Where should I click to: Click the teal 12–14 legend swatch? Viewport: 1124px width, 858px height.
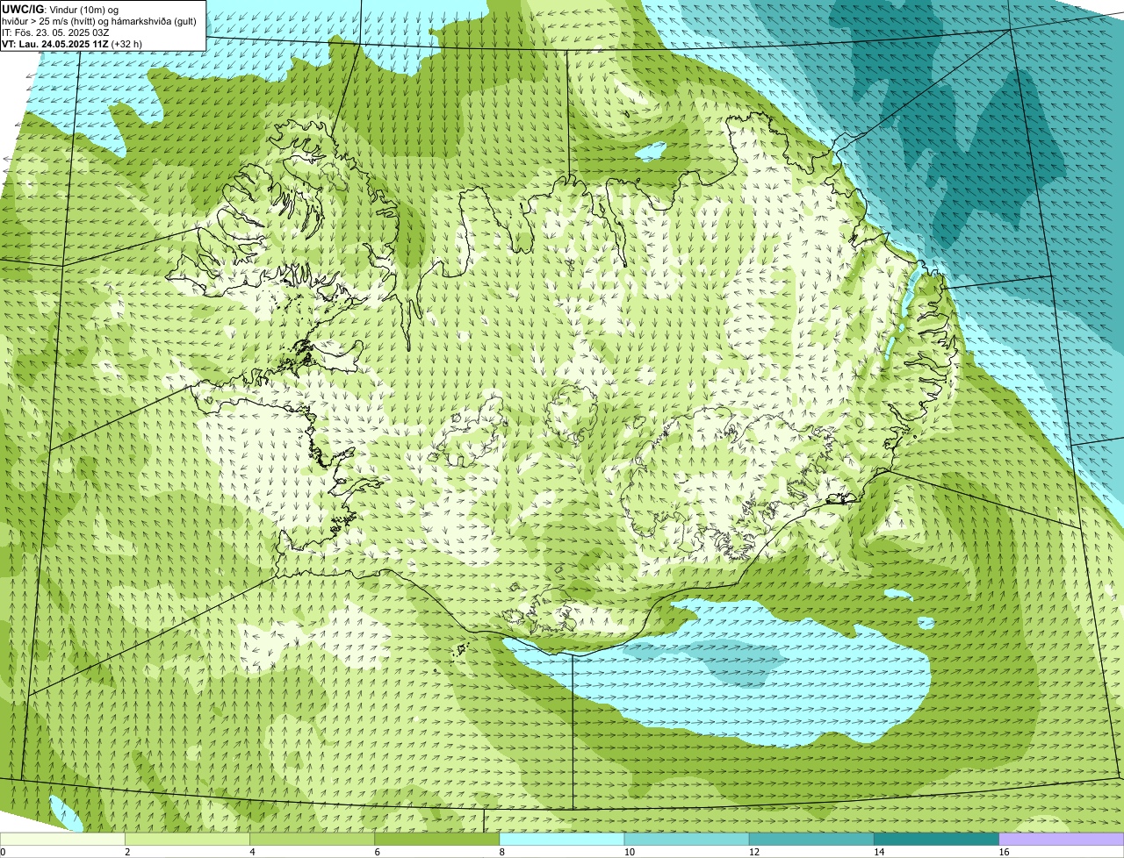point(811,840)
